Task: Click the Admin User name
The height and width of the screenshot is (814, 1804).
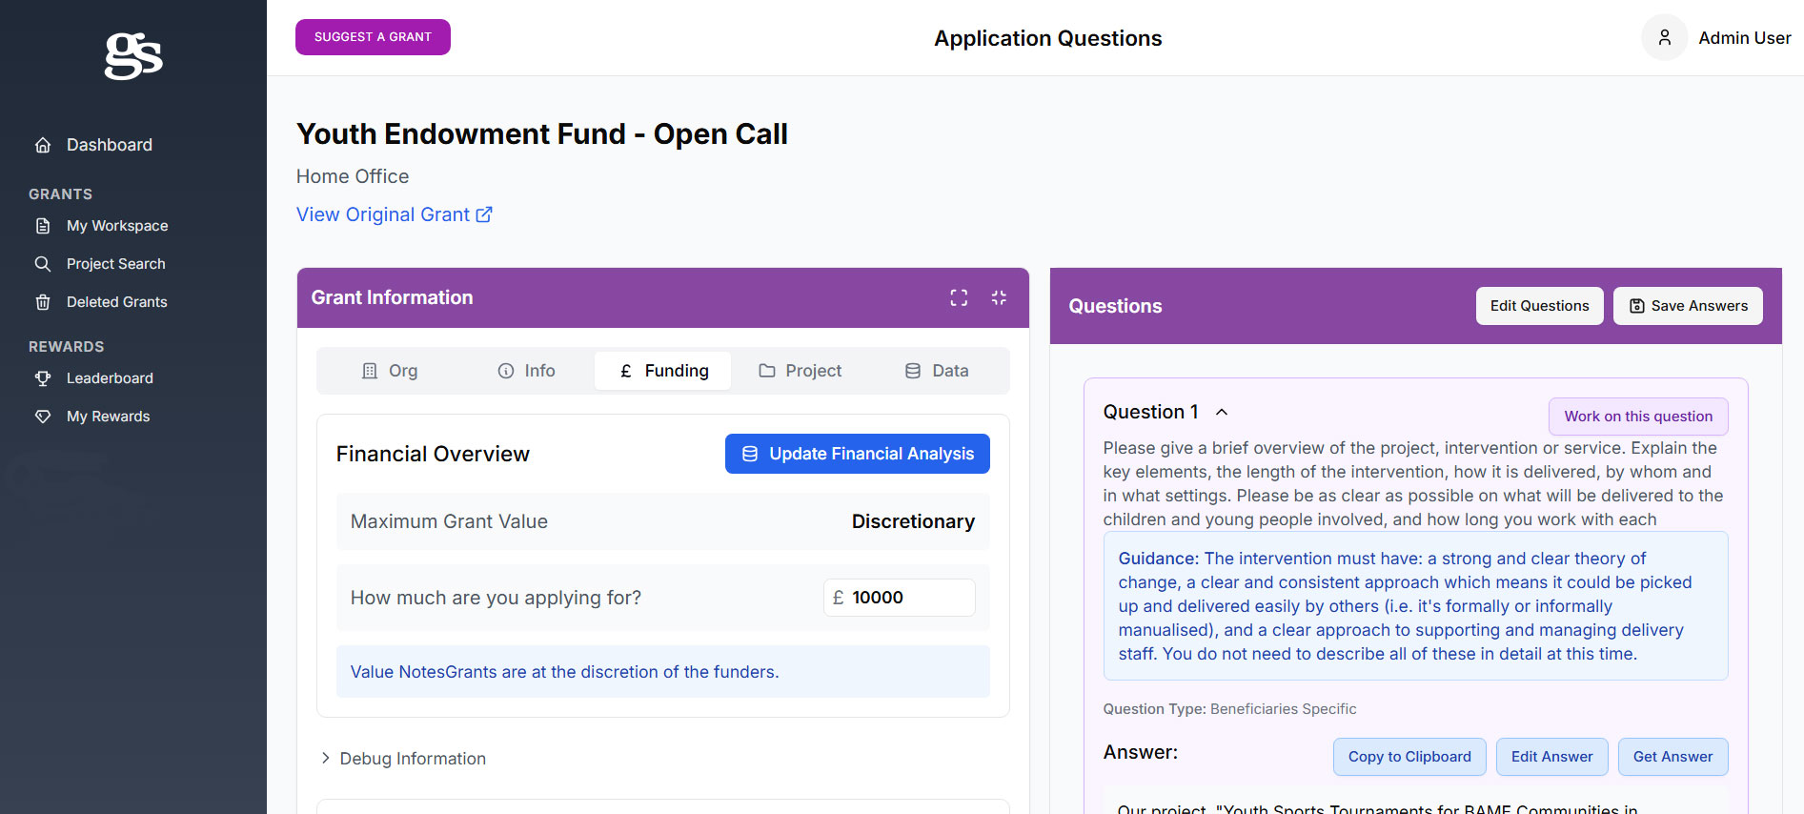Action: click(1745, 38)
